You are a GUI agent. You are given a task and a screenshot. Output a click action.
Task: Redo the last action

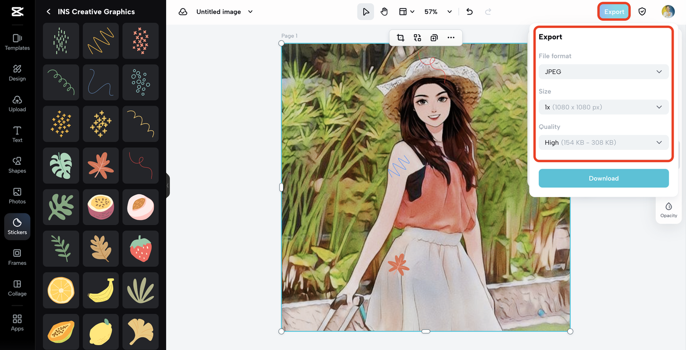point(488,12)
